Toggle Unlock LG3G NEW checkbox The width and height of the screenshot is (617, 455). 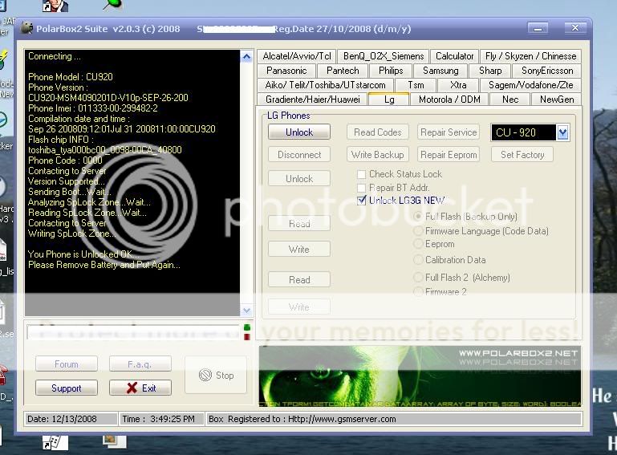click(x=361, y=201)
